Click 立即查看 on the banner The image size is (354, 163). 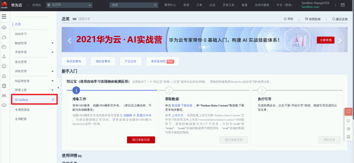click(325, 40)
